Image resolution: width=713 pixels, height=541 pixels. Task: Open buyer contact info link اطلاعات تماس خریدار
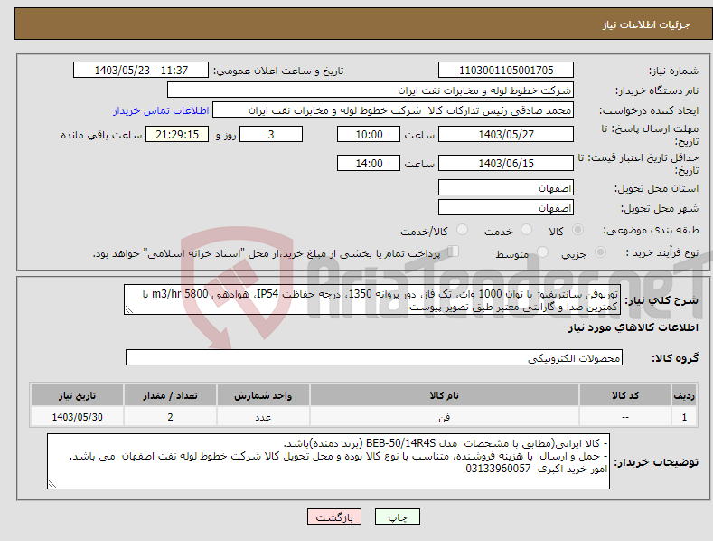point(161,110)
